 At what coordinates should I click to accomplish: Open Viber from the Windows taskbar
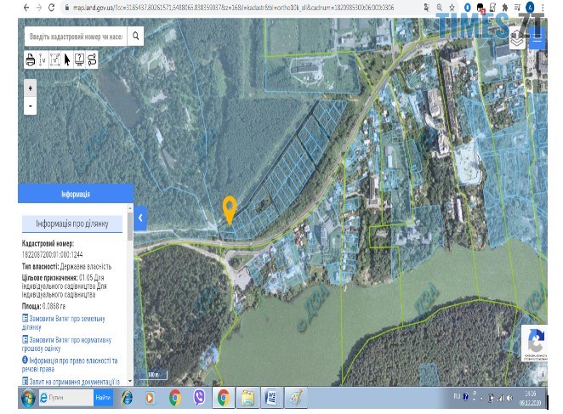(x=199, y=397)
